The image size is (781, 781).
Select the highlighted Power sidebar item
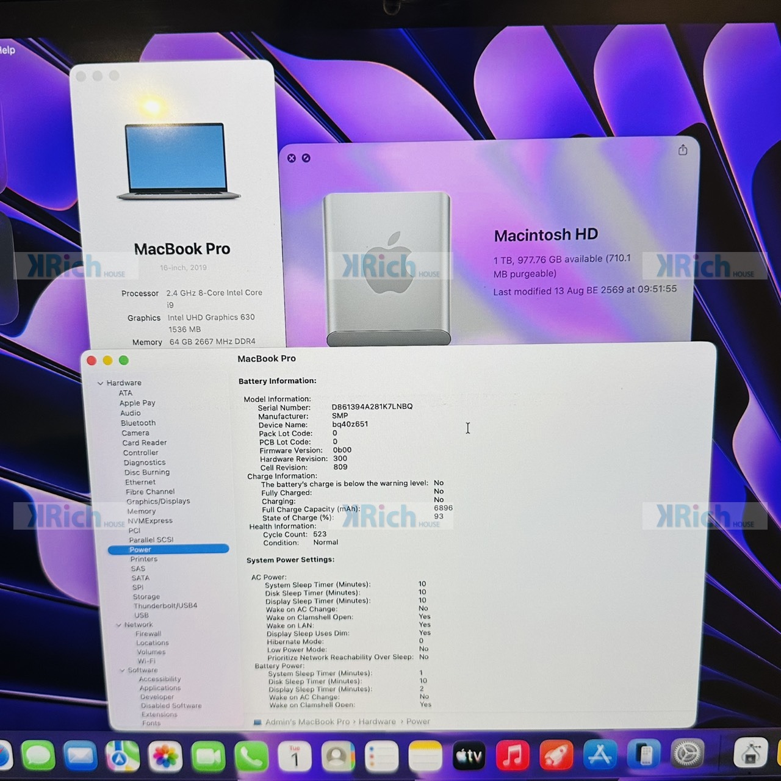pyautogui.click(x=168, y=549)
